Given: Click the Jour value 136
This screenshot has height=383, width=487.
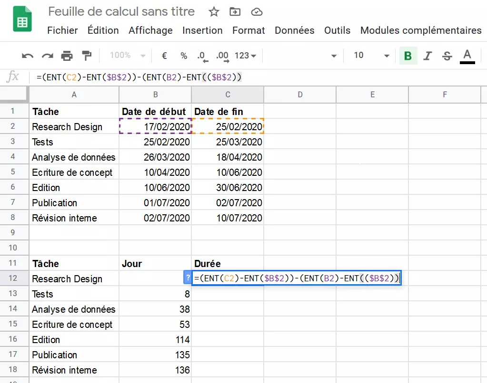Looking at the screenshot, I should point(155,369).
